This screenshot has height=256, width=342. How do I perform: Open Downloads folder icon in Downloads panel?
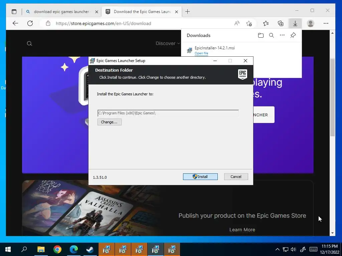(x=261, y=35)
